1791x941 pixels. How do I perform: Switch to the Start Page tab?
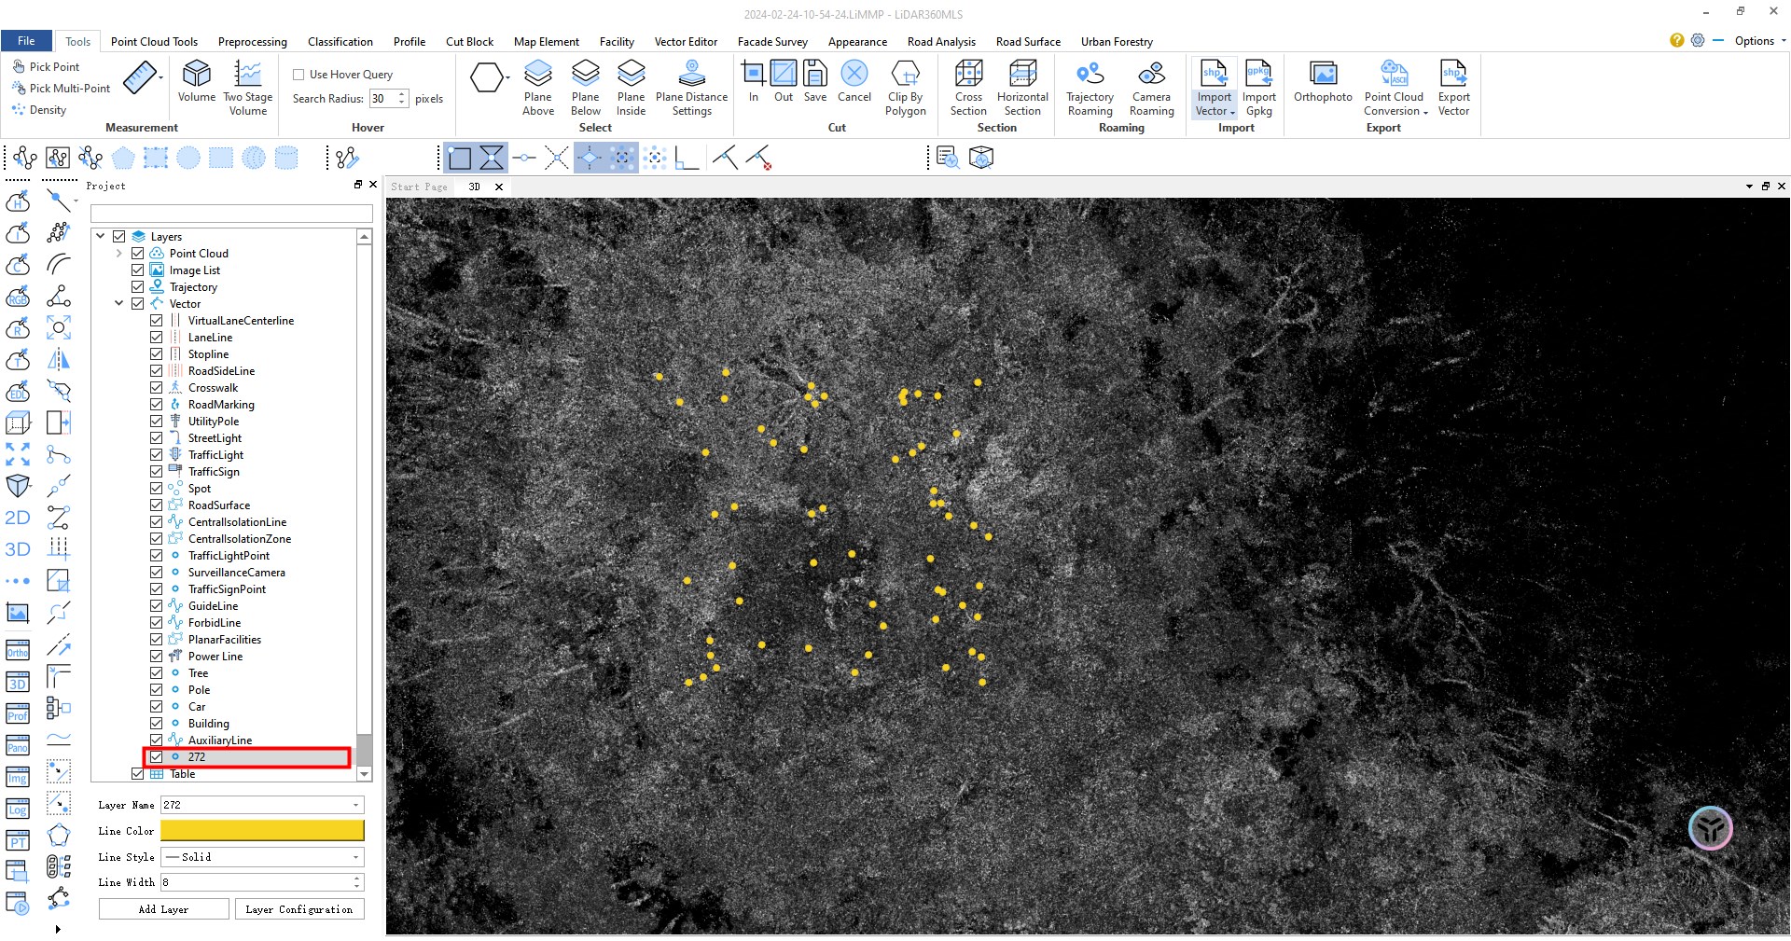(x=419, y=187)
